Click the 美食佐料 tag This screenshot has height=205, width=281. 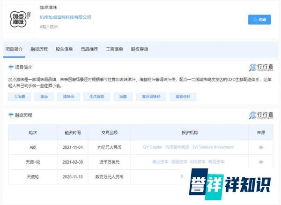(183, 97)
